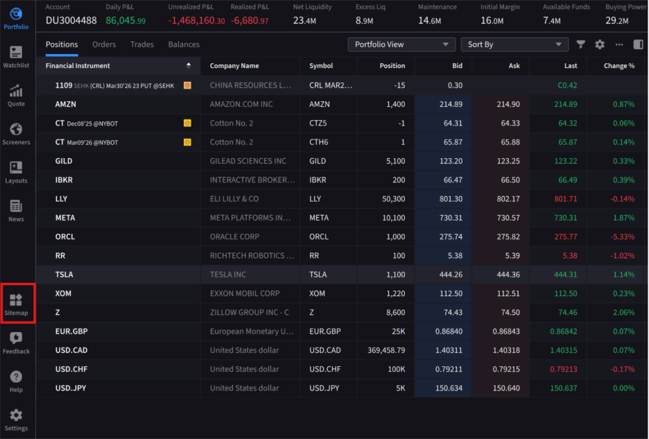Open the filter icon above the positions table

click(x=581, y=44)
